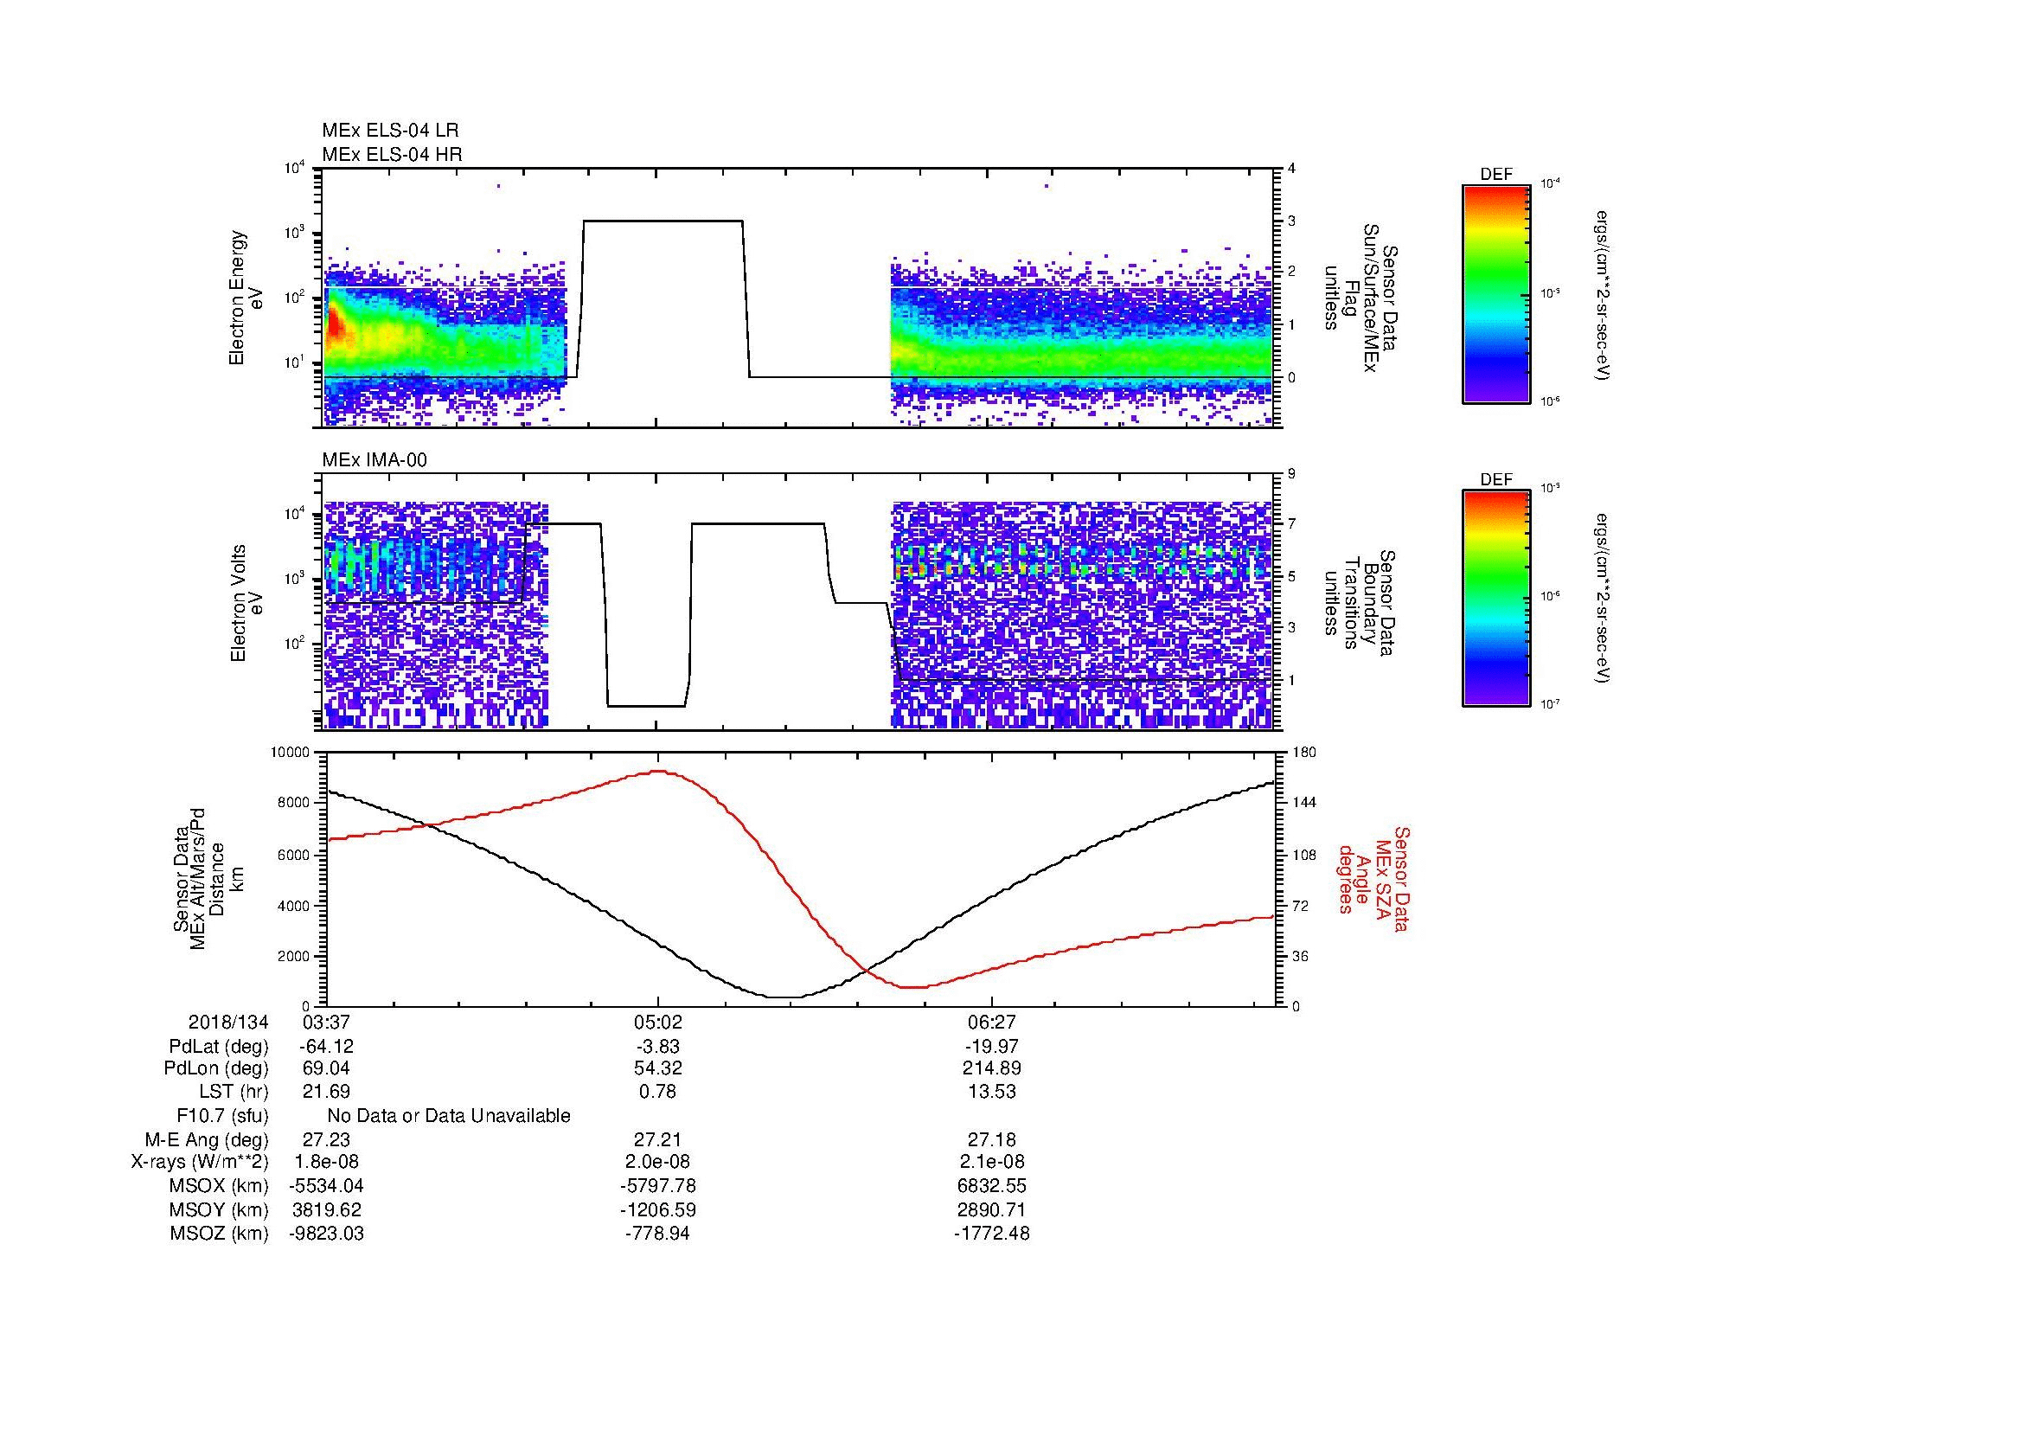Screen dimensions: 2023x1430
Task: Click the MSOZ value '-778.94'
Action: pyautogui.click(x=657, y=1234)
